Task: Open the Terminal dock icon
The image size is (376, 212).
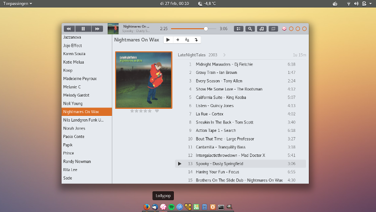Action: click(x=221, y=207)
